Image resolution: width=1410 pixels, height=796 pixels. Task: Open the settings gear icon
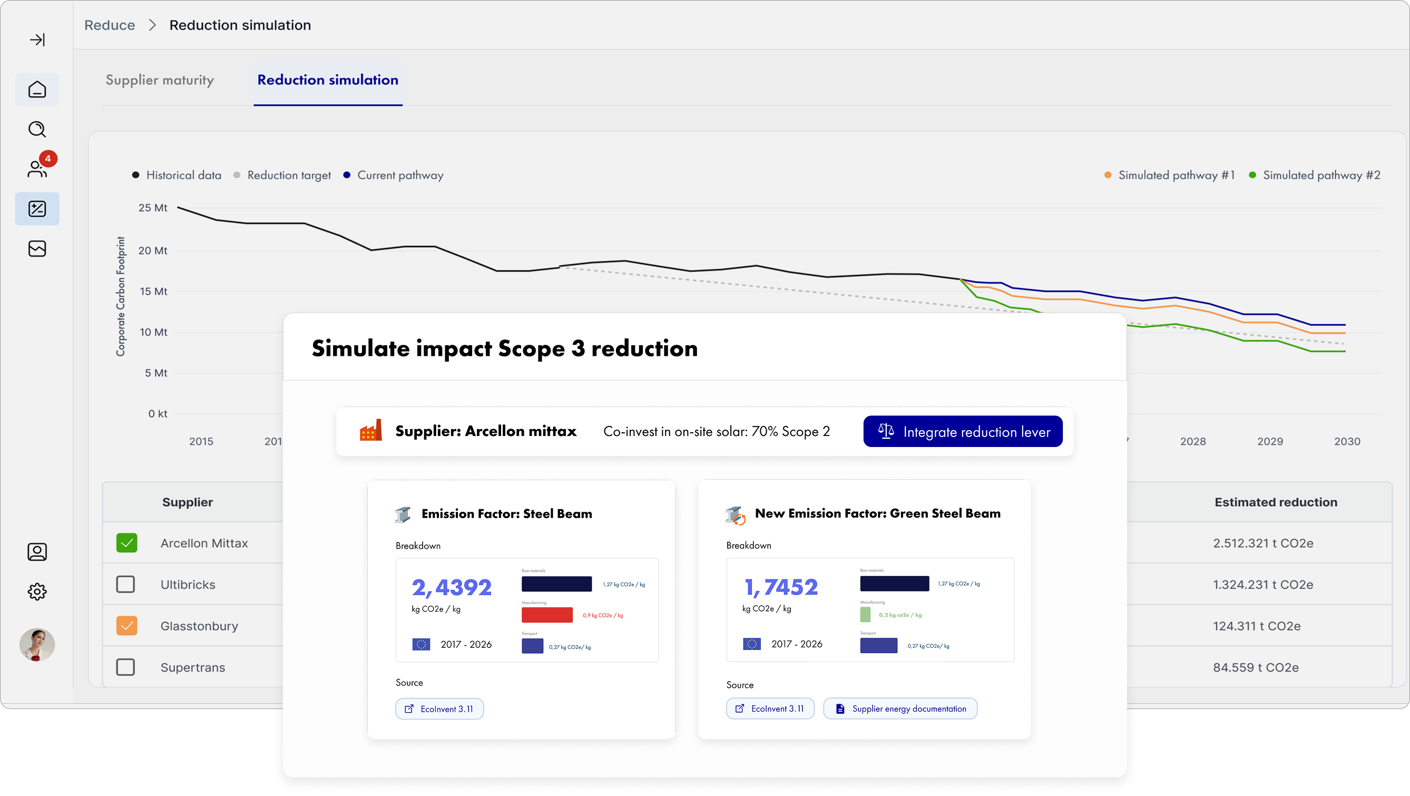coord(37,591)
